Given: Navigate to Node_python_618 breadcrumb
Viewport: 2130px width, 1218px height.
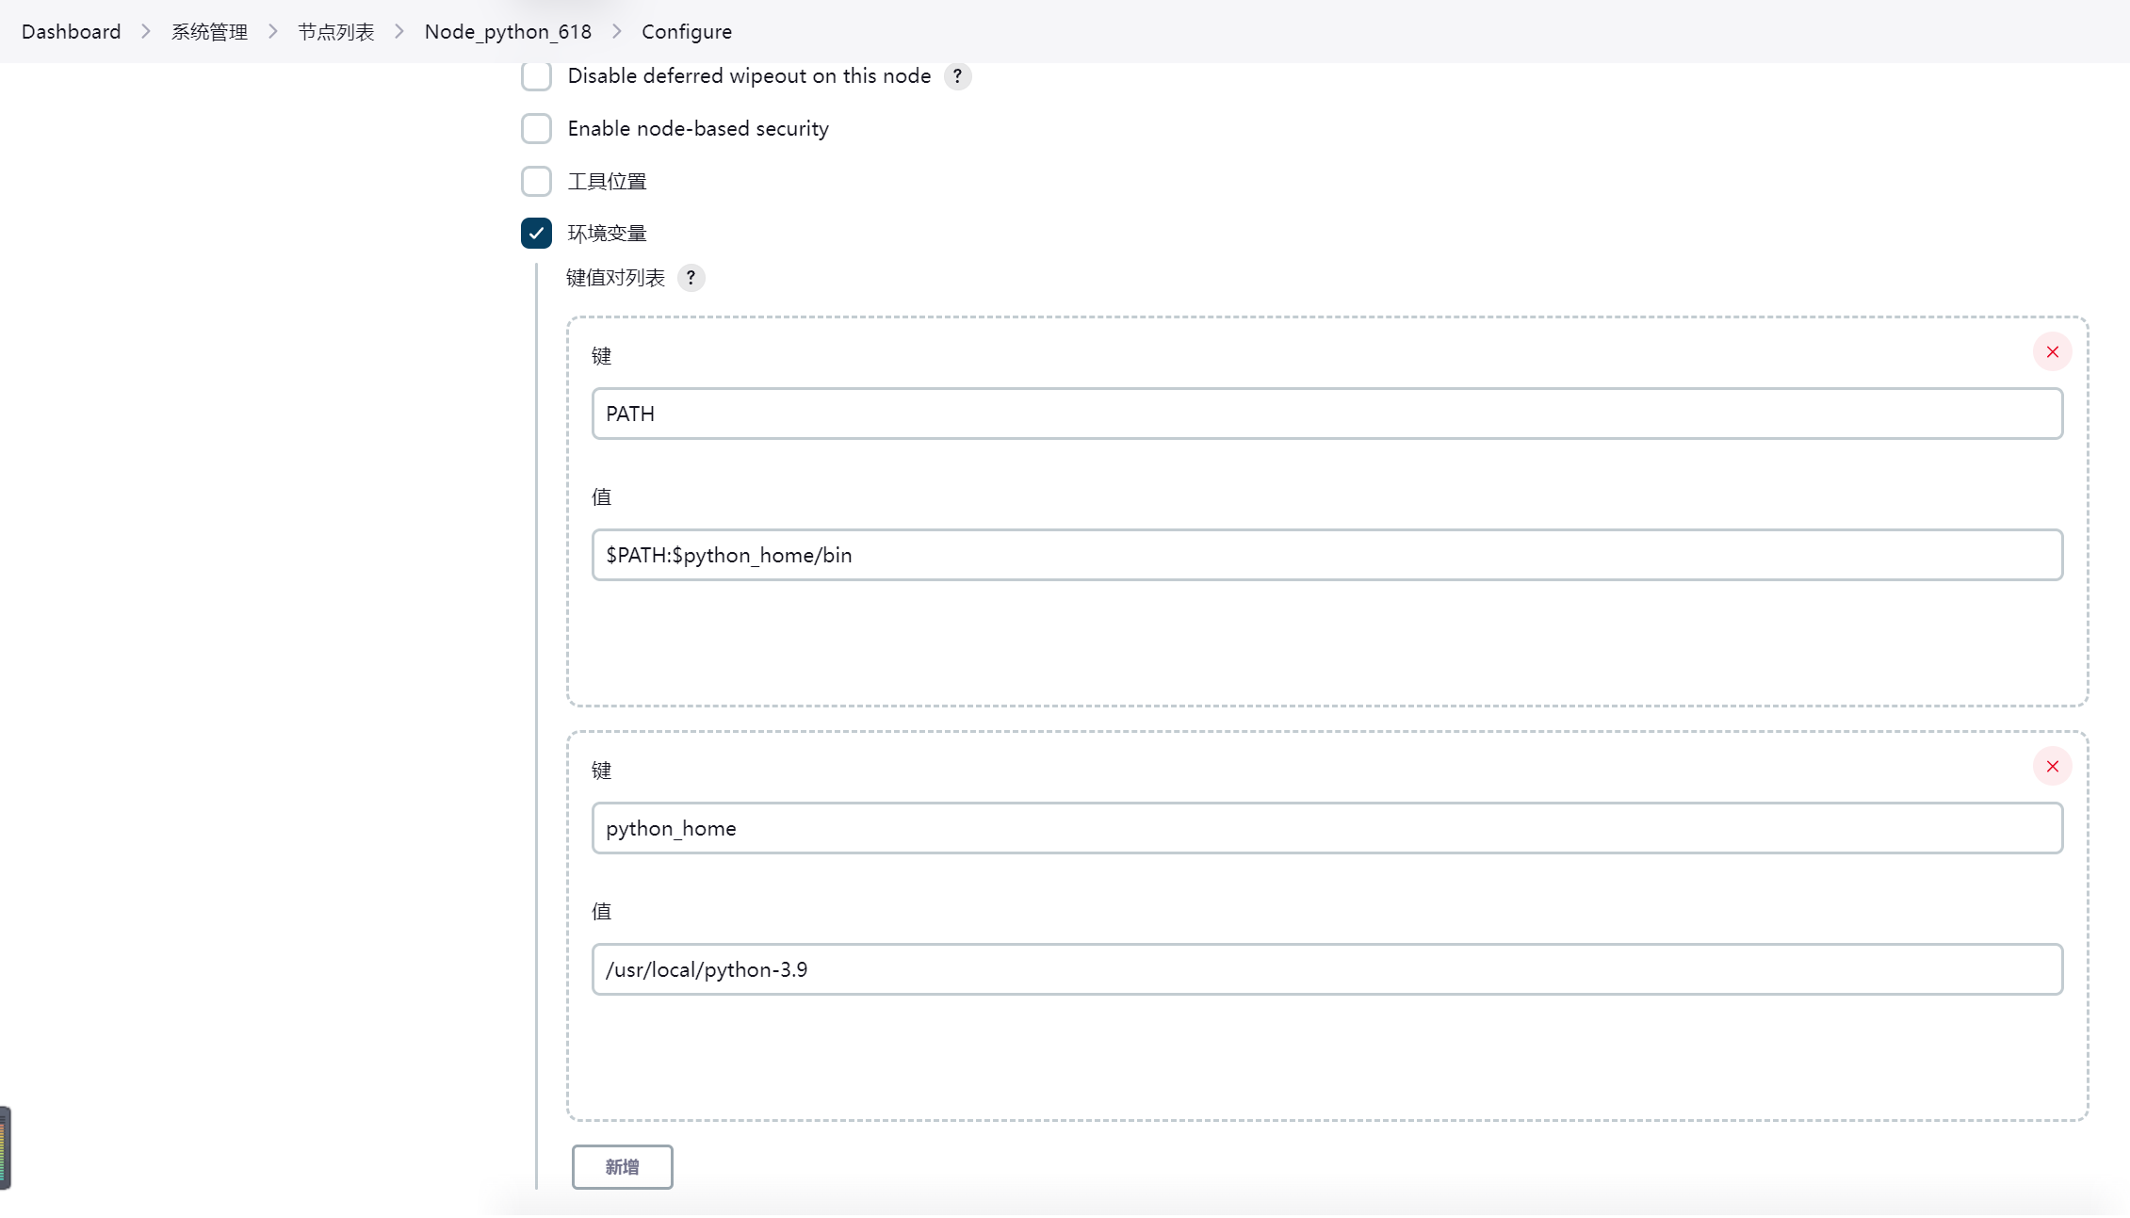Looking at the screenshot, I should tap(508, 32).
